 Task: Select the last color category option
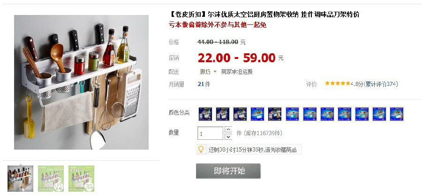coord(397,114)
